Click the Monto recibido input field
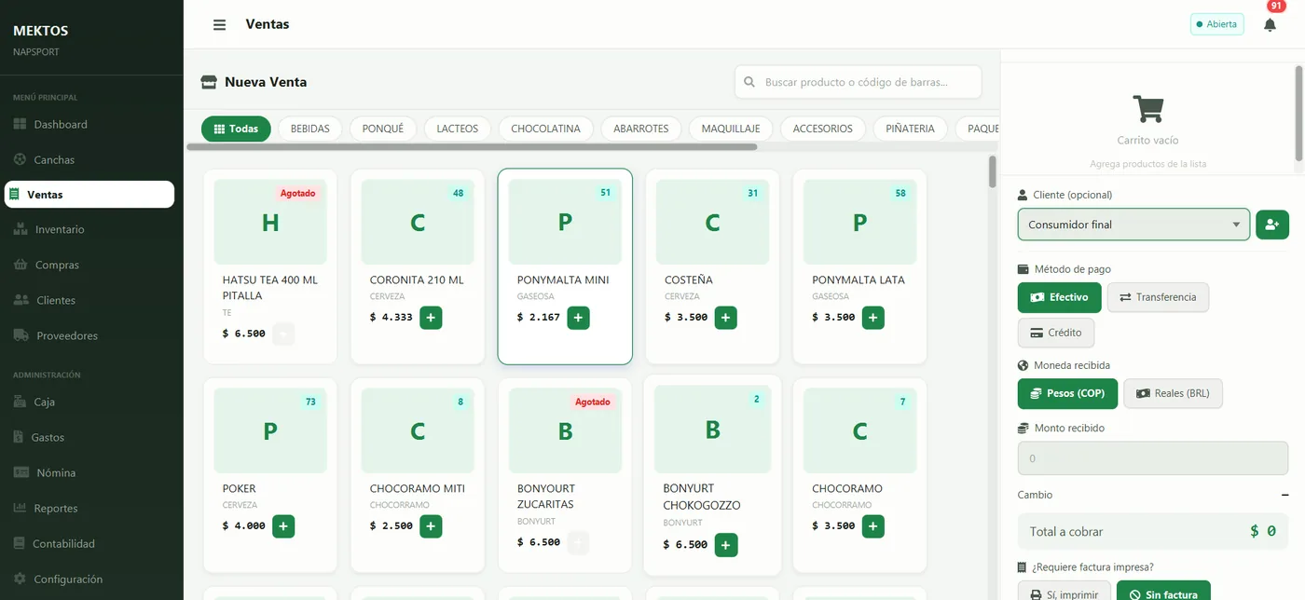The image size is (1305, 600). click(x=1153, y=458)
